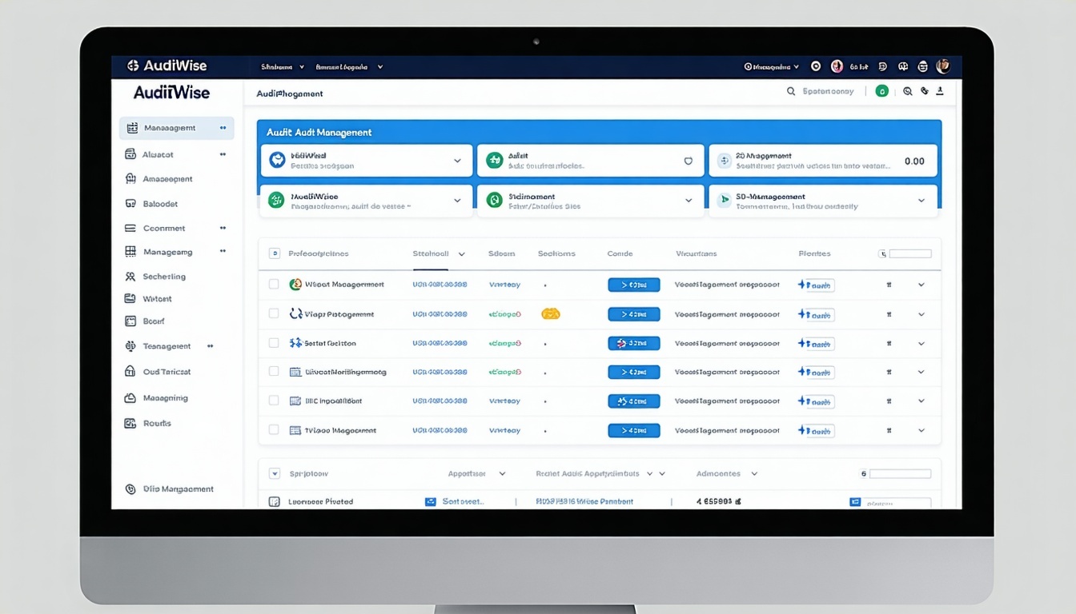This screenshot has width=1076, height=614.
Task: Click the AudiWise logo icon
Action: tap(134, 66)
